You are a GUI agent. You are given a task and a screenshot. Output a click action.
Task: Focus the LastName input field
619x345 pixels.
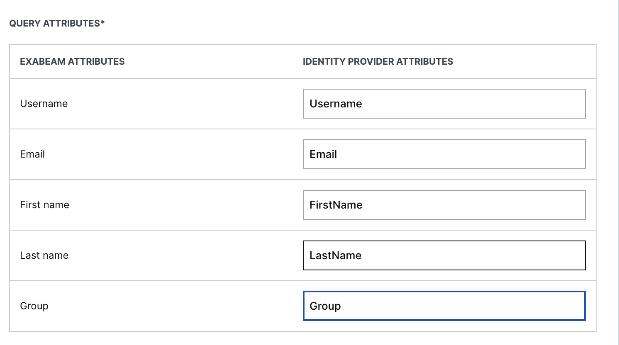pos(444,255)
